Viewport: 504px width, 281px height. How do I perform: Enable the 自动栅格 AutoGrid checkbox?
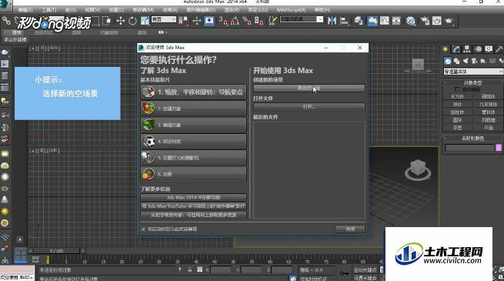[x=457, y=89]
